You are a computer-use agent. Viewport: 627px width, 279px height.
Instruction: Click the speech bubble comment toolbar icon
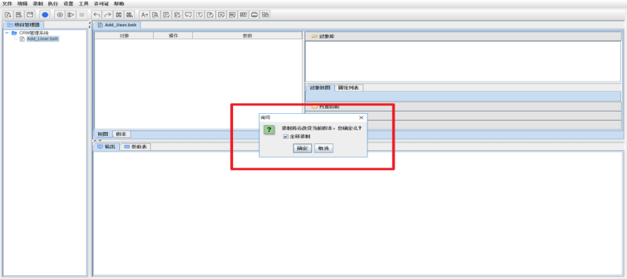click(189, 15)
